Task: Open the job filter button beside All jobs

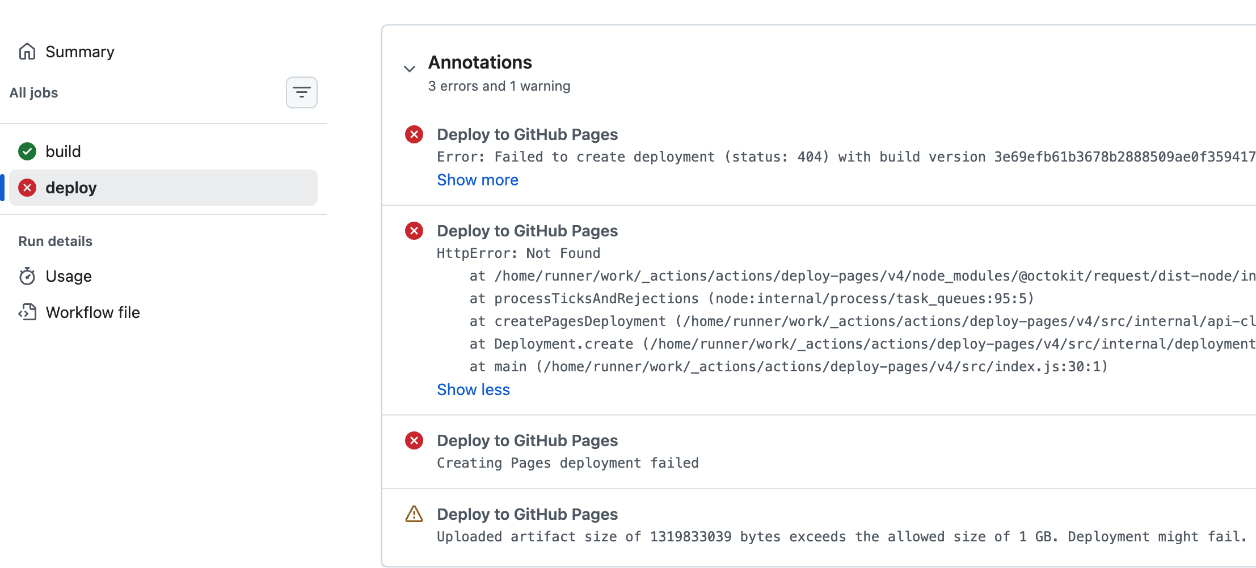Action: [x=301, y=92]
